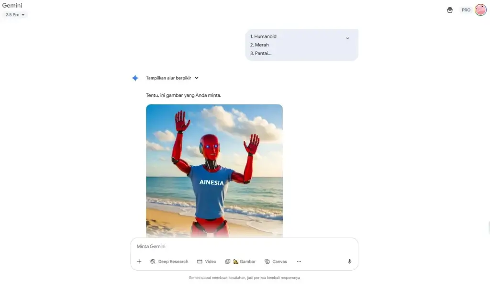Open the 2.5 Pro model dropdown
Screen dimensions: 490x284
[x=15, y=15]
